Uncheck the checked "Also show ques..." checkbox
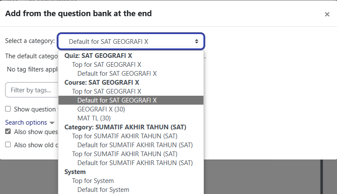337x194 pixels. 8,131
